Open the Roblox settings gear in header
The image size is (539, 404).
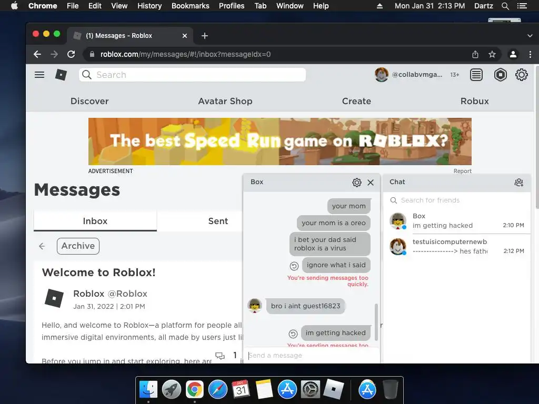521,75
